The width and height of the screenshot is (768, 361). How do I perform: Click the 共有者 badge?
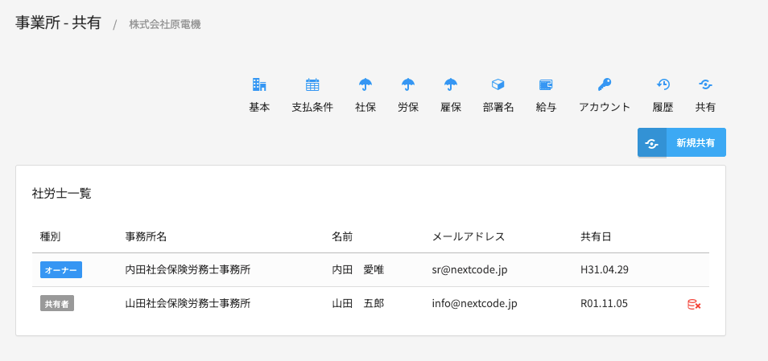point(57,303)
